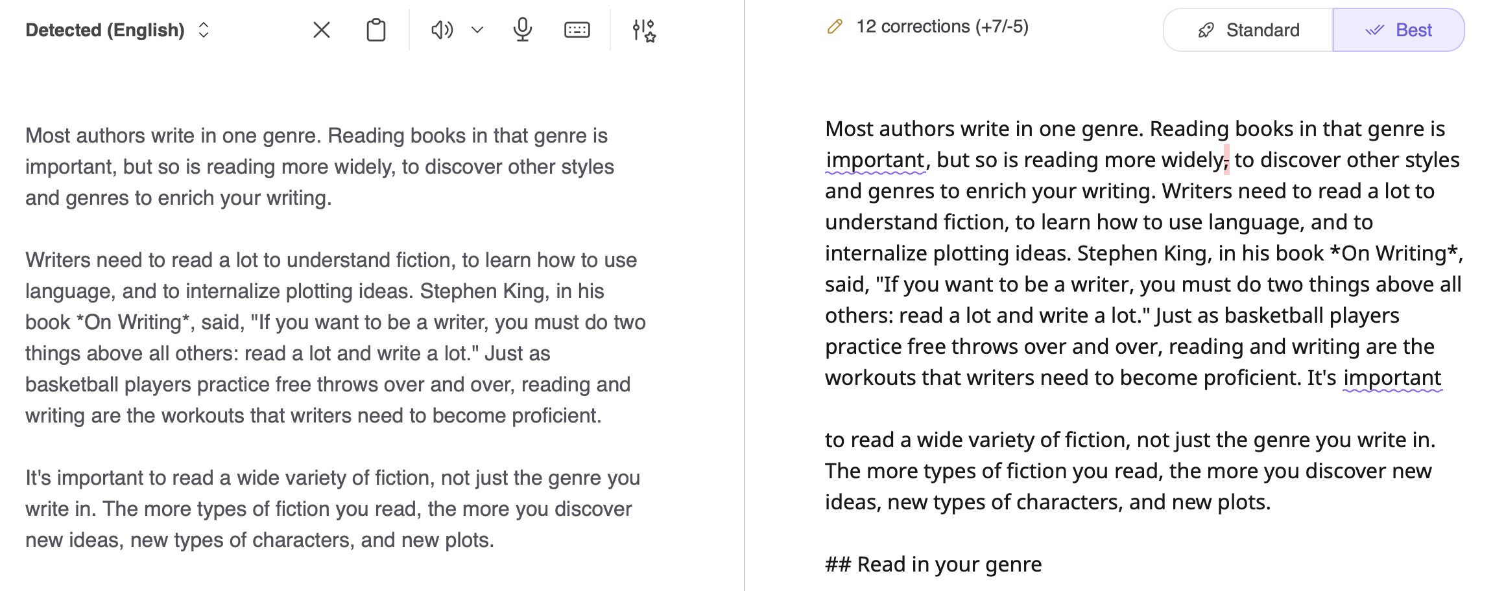Click the highlighted deleted comma after "widely"
Screen dimensions: 1493x591
pos(1226,160)
